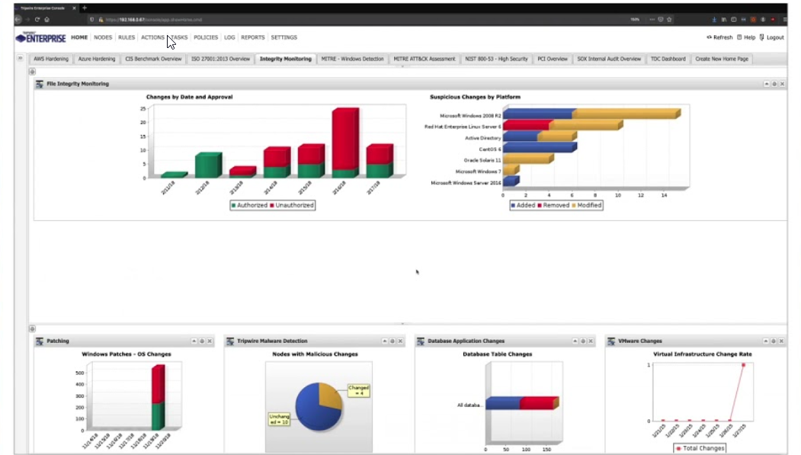This screenshot has height=455, width=801.
Task: Open the LOG menu
Action: [x=229, y=37]
